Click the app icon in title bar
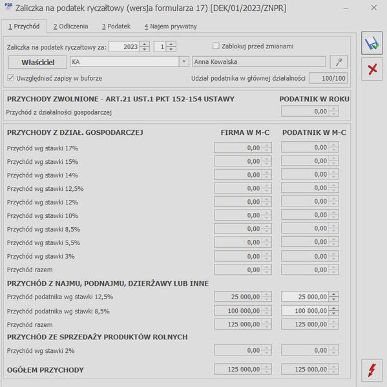The image size is (387, 387). pyautogui.click(x=8, y=6)
